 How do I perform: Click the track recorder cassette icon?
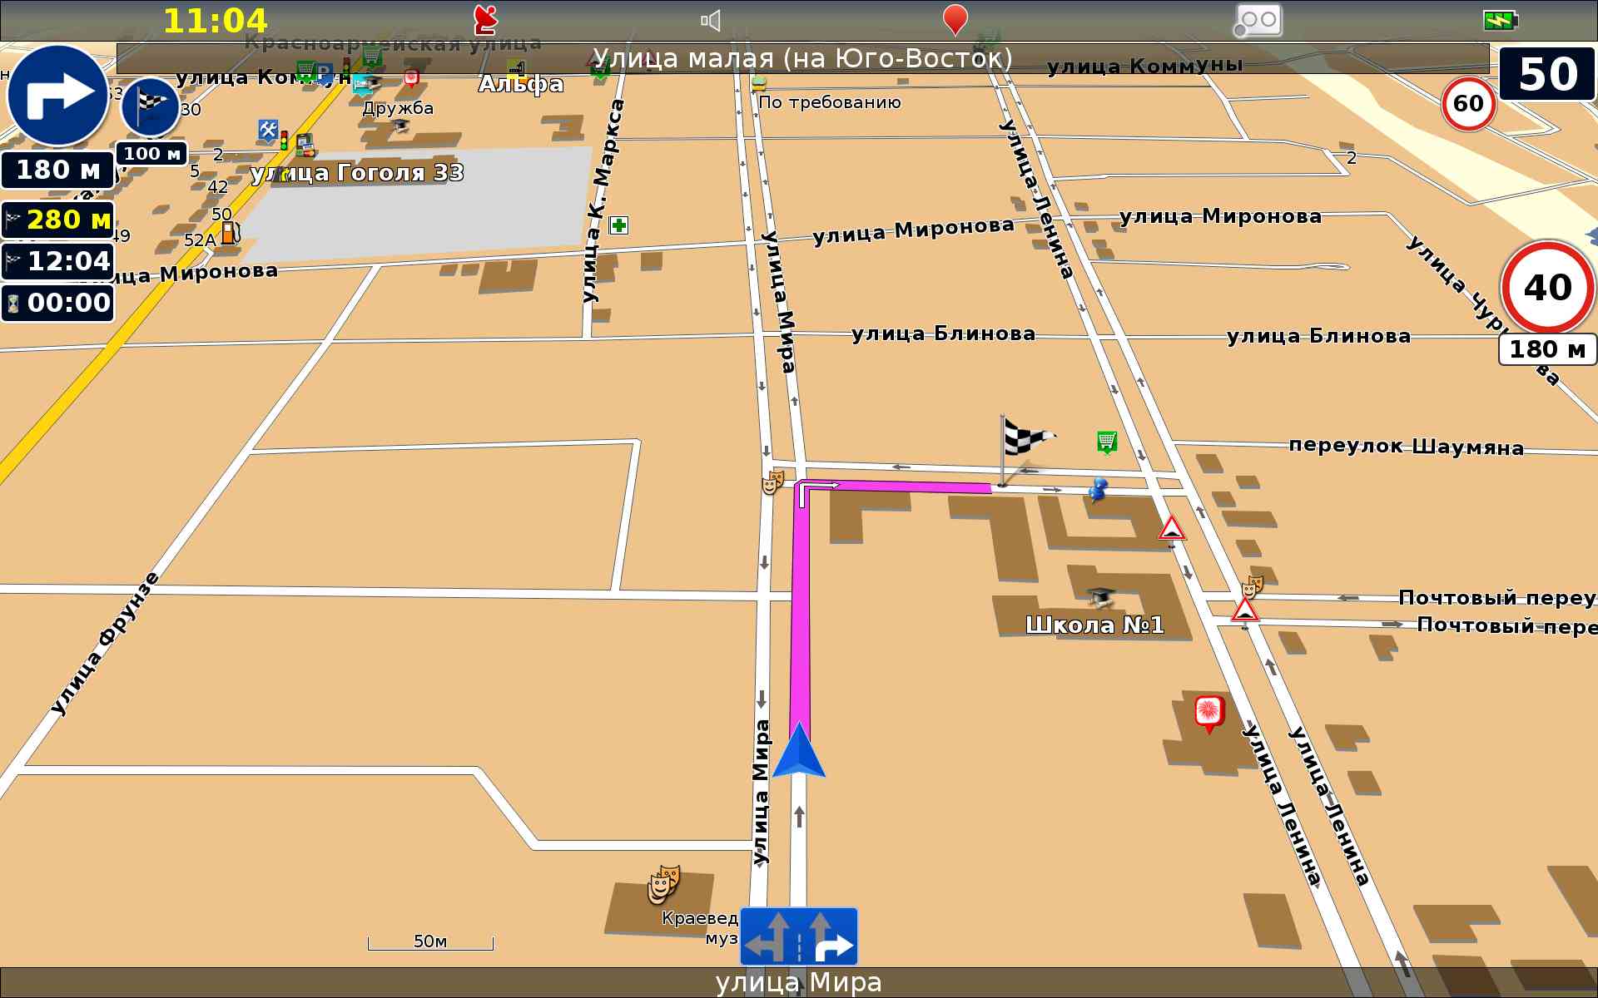[1258, 21]
